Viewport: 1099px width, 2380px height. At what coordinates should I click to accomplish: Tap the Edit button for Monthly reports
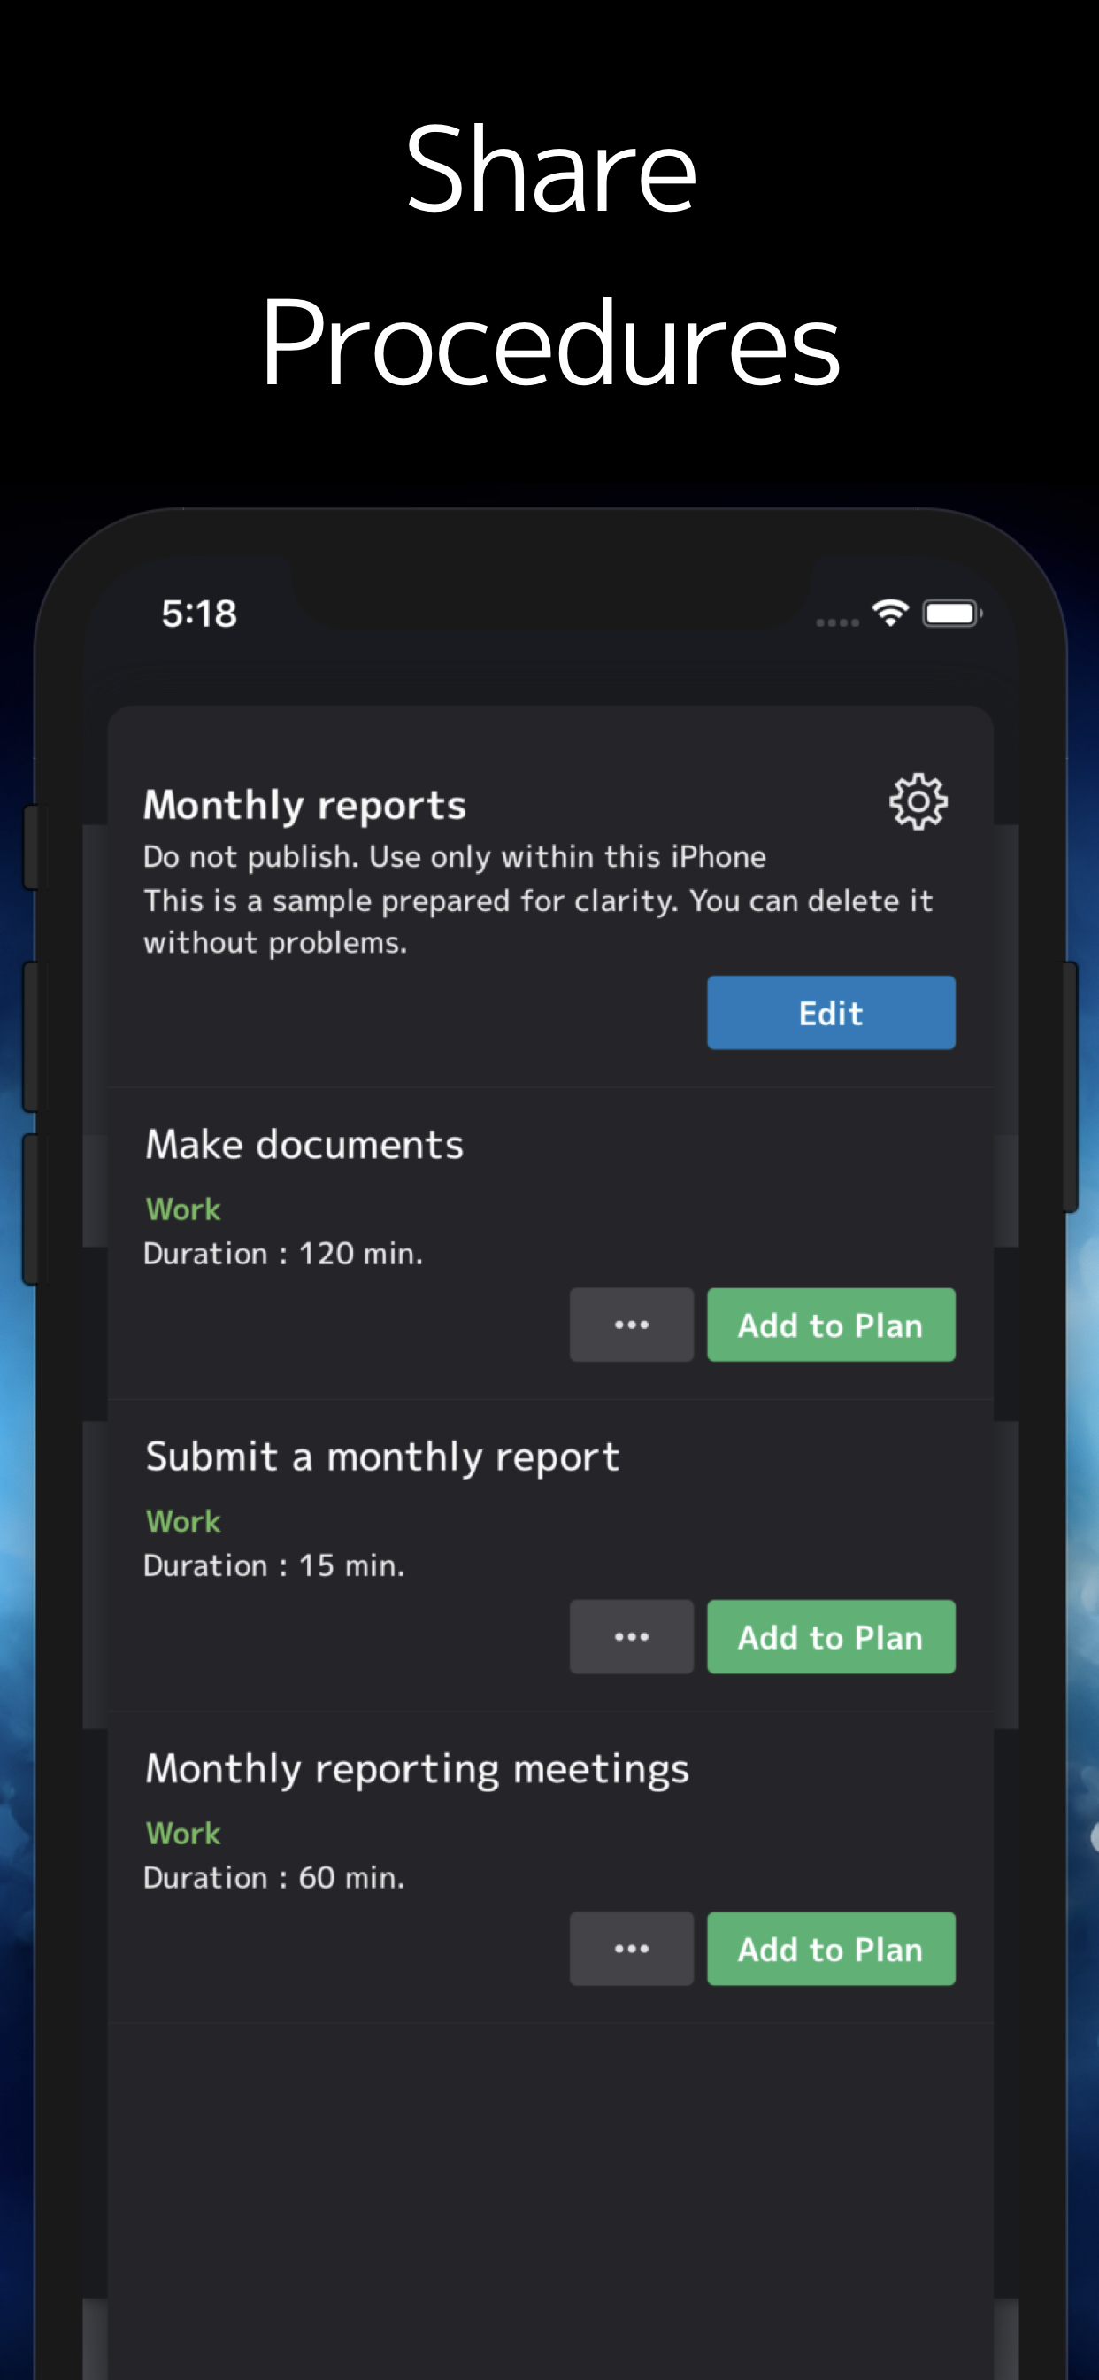830,1013
